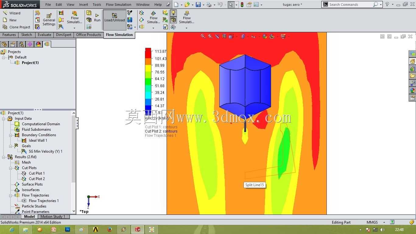Click the blue save results icon

pyautogui.click(x=130, y=20)
